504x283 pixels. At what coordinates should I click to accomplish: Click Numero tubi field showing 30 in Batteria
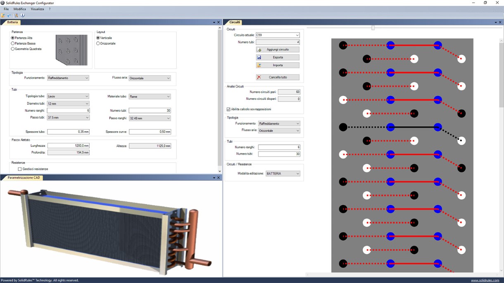click(150, 111)
